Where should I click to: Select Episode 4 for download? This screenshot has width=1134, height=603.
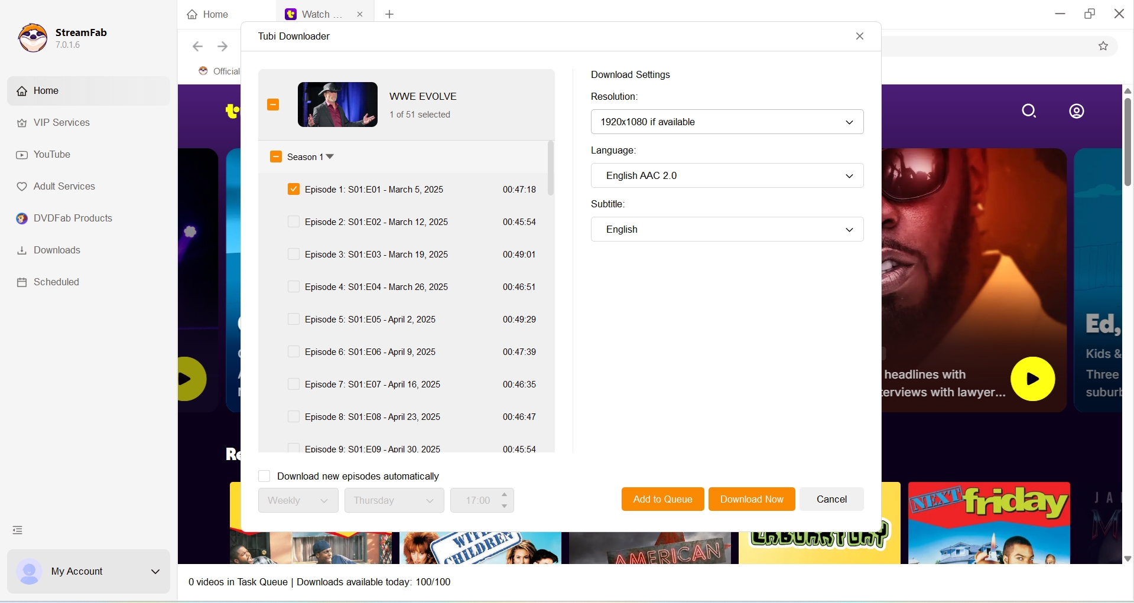(294, 286)
